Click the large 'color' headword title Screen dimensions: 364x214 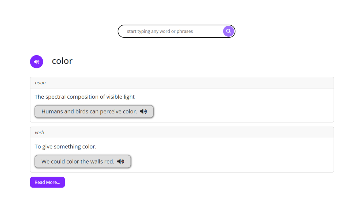[x=62, y=61]
